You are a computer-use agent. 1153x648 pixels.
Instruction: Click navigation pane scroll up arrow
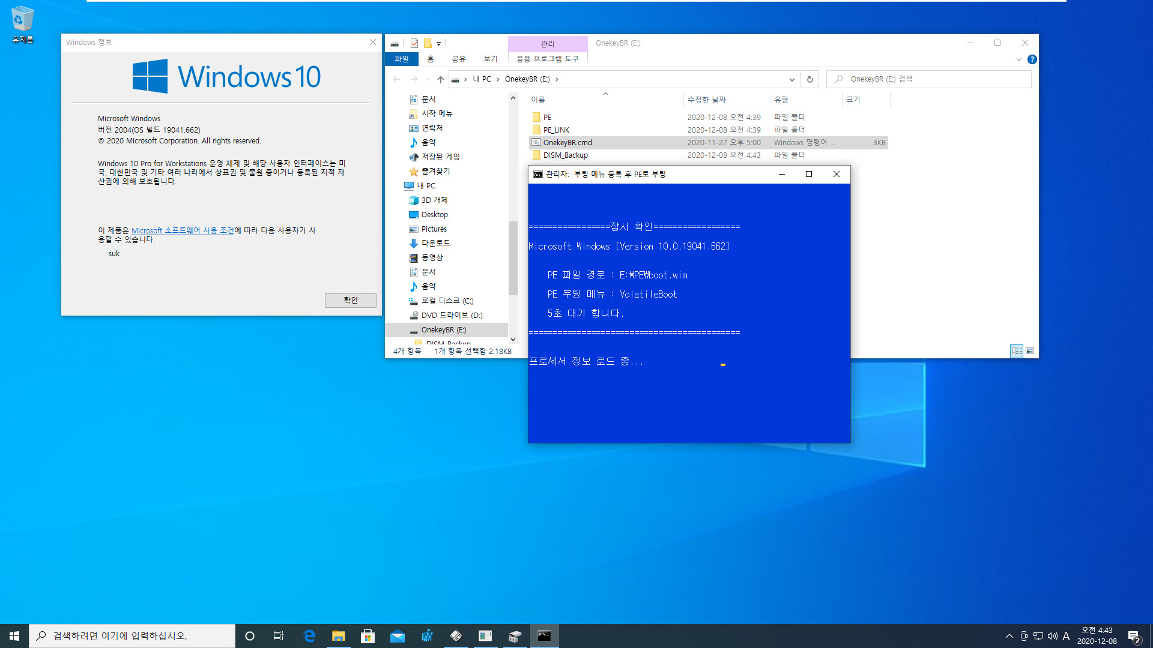(513, 98)
